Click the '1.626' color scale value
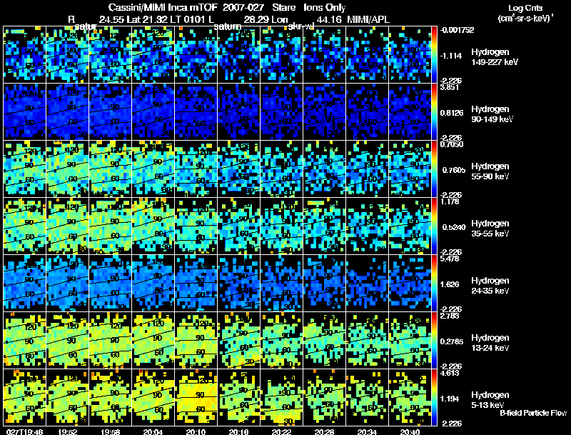This screenshot has width=571, height=435. coord(450,284)
